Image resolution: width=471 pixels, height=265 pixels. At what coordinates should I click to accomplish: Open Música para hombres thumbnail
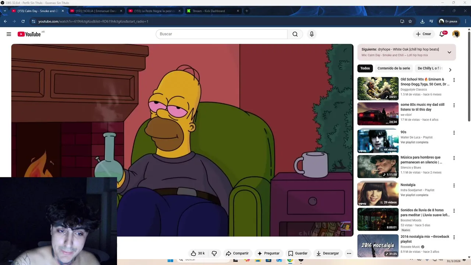378,166
